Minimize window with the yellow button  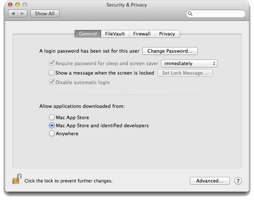[x=17, y=5]
